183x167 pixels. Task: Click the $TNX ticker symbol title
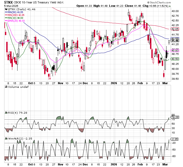pos(8,2)
